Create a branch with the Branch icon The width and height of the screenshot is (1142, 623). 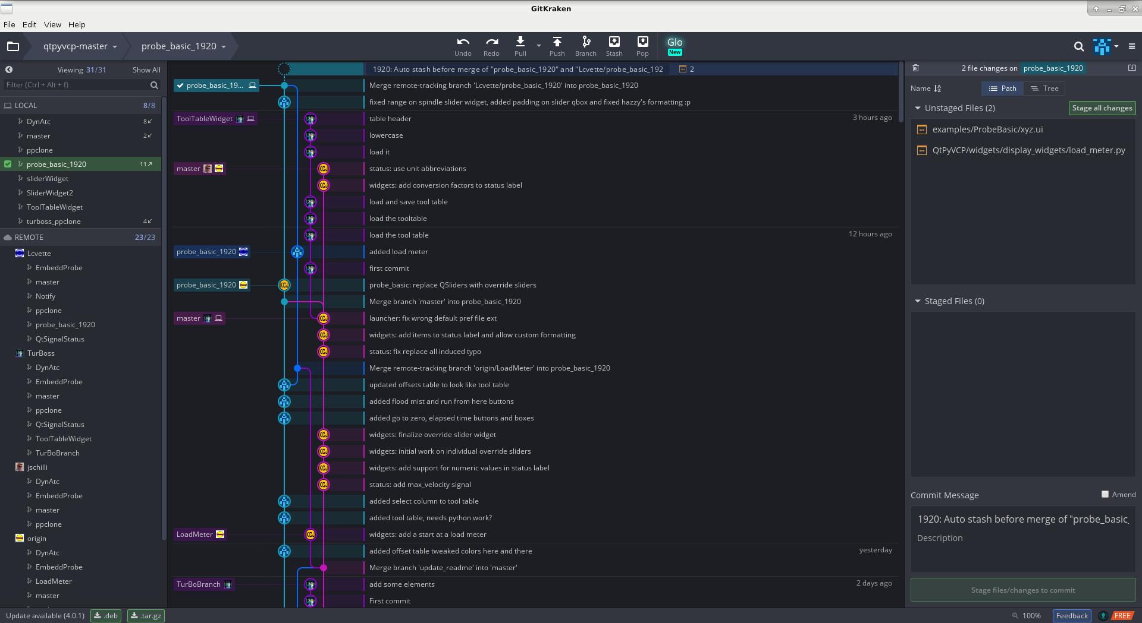click(586, 46)
